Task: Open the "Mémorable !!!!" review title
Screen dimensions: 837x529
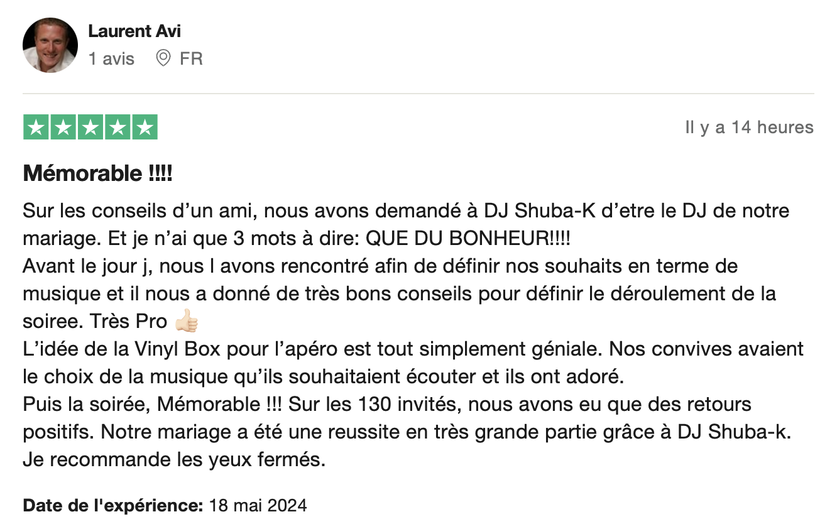Action: click(97, 173)
